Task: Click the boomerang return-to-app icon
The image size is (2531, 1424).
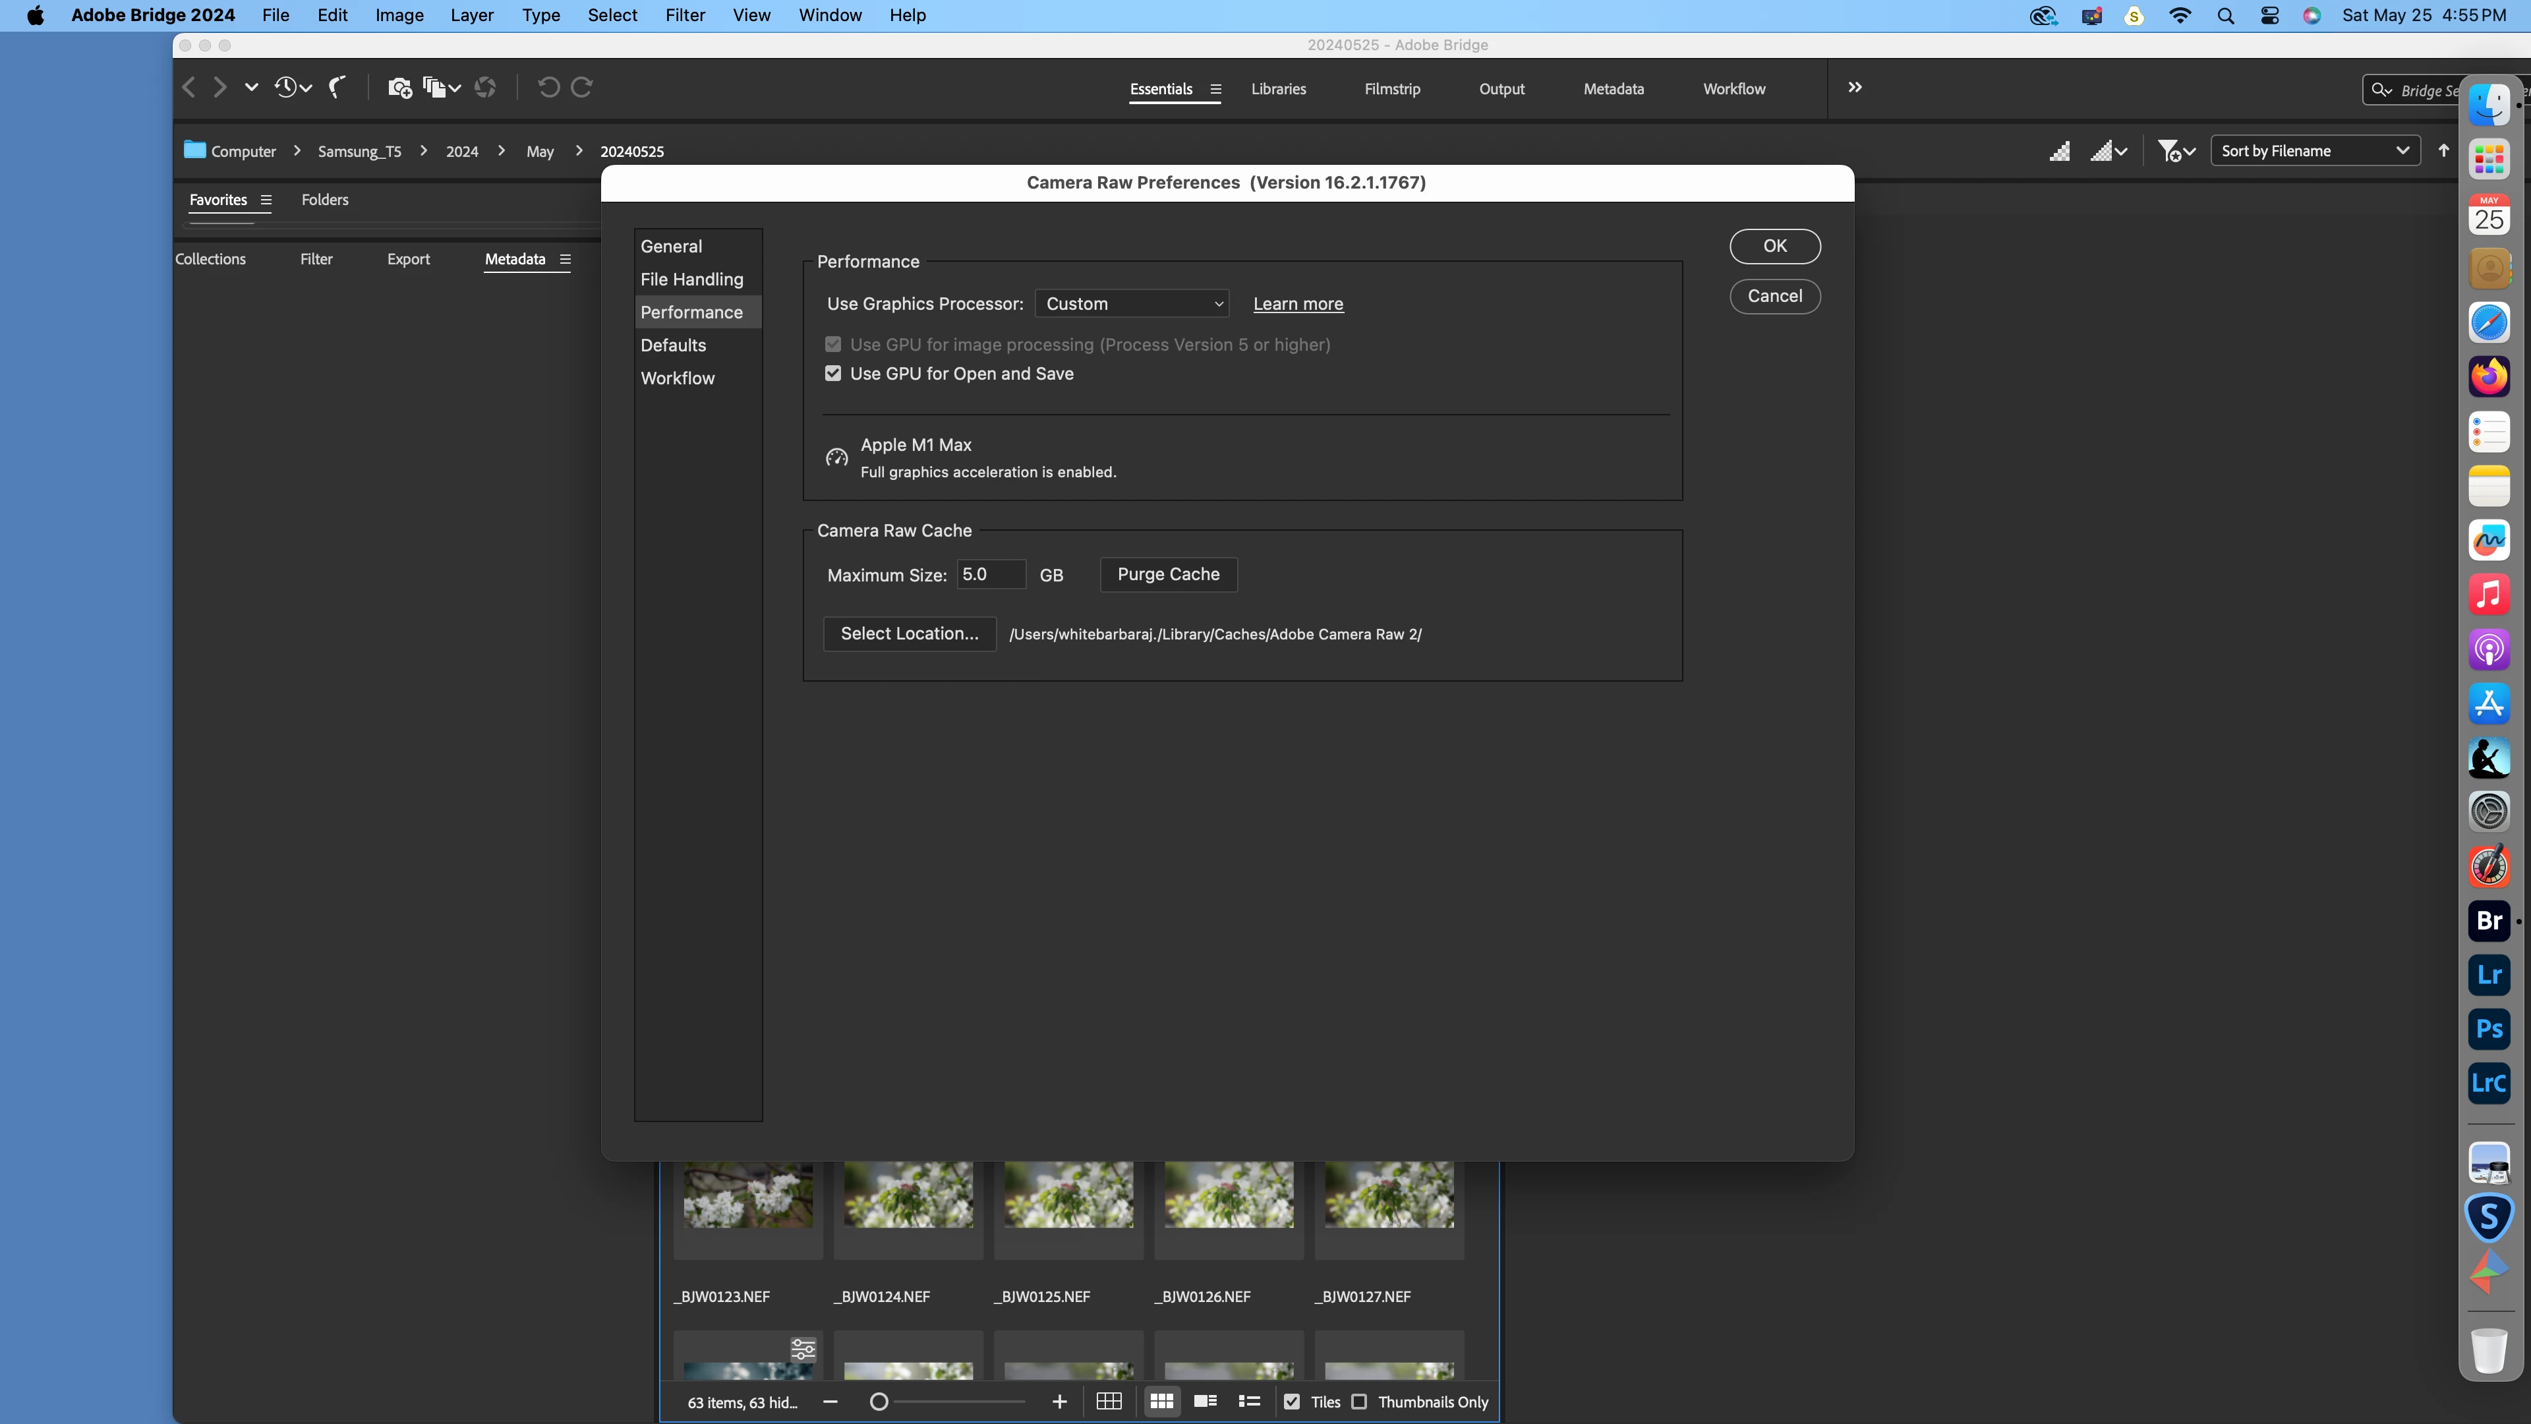Action: click(x=337, y=88)
